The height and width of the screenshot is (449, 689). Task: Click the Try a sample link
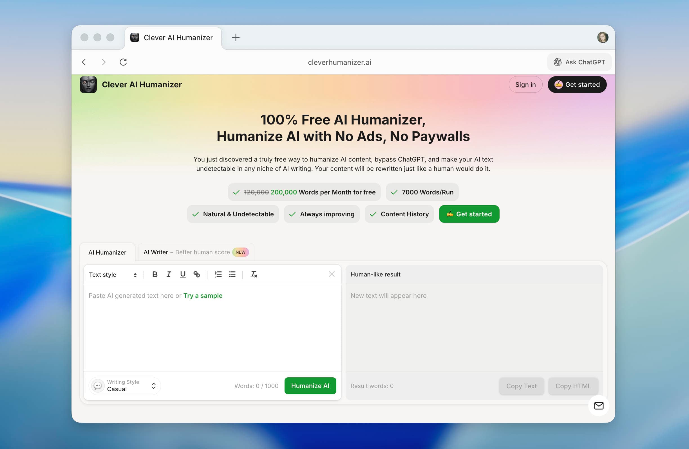tap(203, 296)
